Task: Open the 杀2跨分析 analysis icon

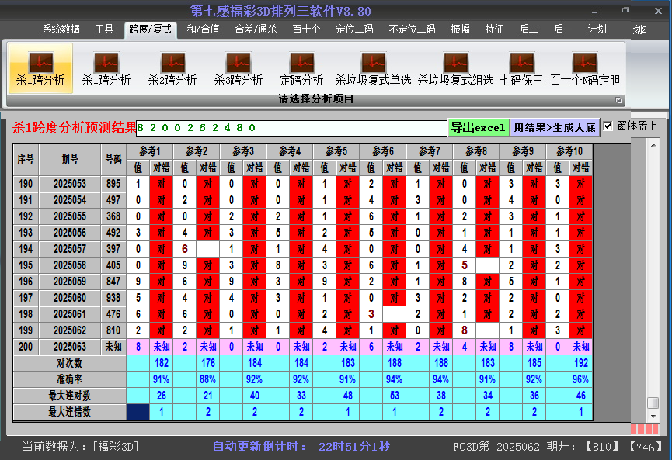Action: point(172,68)
